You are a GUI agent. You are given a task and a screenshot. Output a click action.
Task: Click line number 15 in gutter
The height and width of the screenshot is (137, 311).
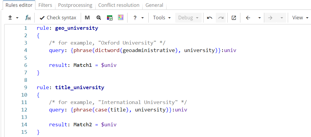(24, 132)
